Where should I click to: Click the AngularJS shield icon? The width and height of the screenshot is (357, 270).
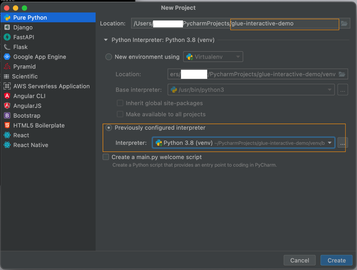pyautogui.click(x=7, y=106)
